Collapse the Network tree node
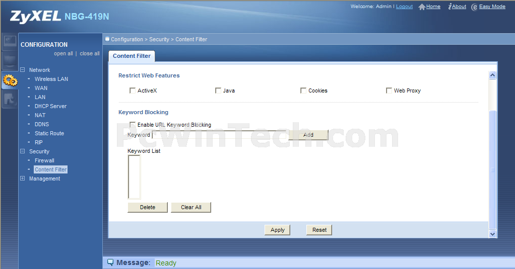The width and height of the screenshot is (515, 269). pyautogui.click(x=22, y=70)
